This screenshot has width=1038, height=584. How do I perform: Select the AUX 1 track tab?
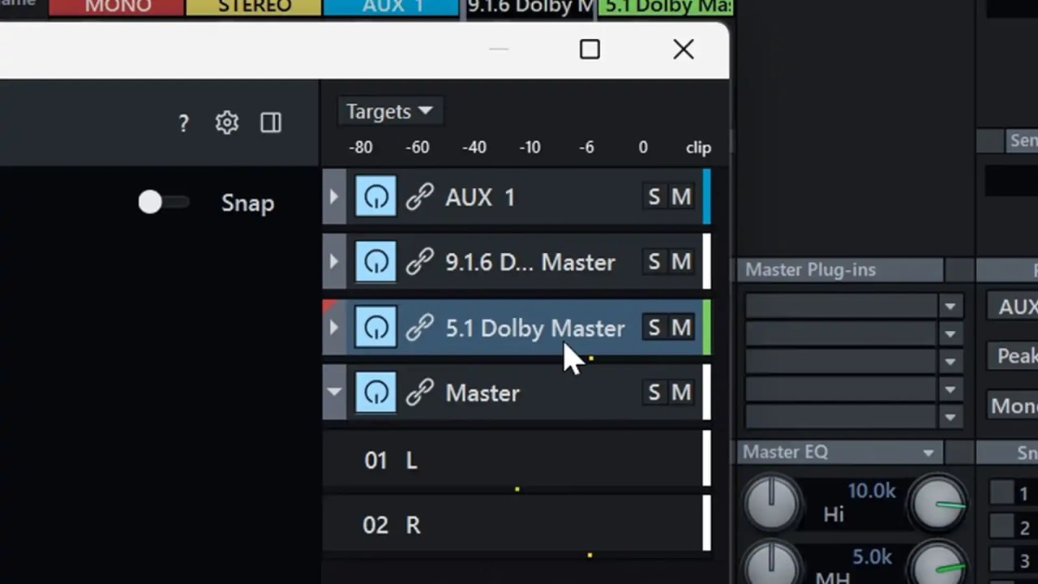coord(391,7)
